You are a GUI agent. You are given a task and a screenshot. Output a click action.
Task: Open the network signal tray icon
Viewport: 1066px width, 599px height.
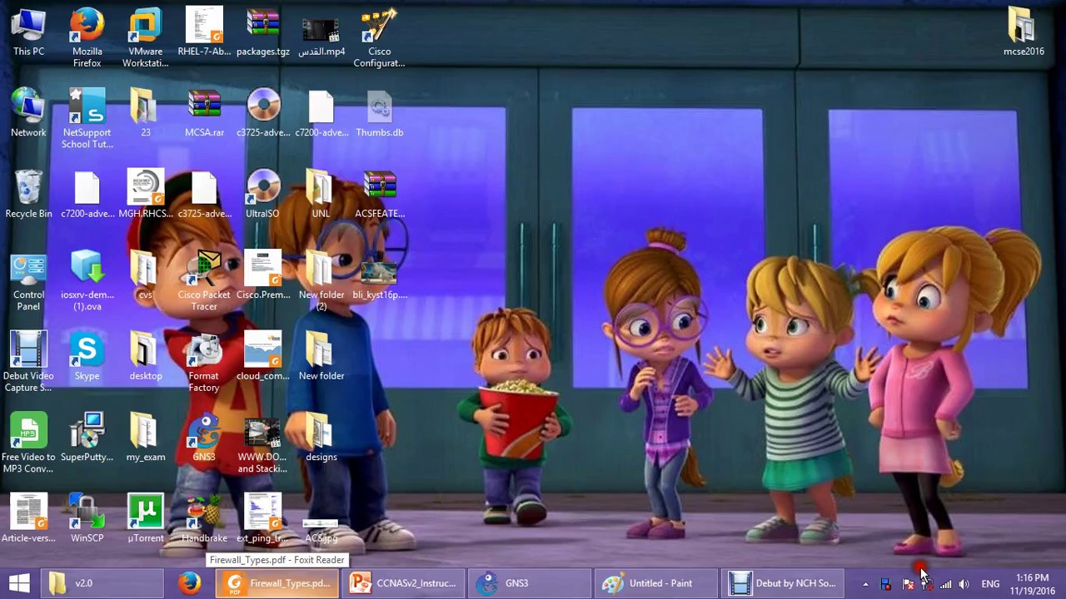coord(945,584)
